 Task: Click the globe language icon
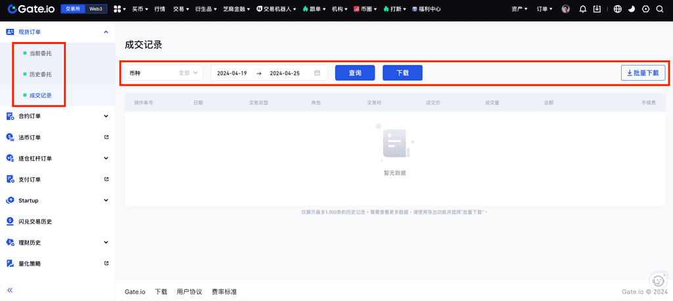coord(617,9)
